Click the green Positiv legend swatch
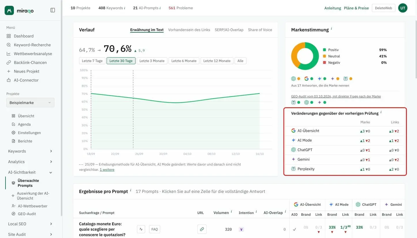 pos(325,50)
